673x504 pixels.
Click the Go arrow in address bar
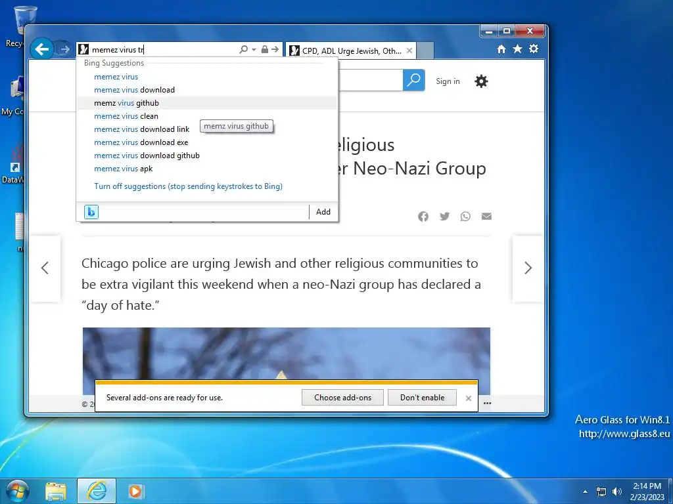(275, 50)
